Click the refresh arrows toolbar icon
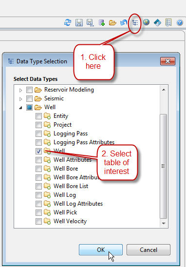Viewport: 186px width, 267px height. (x=68, y=22)
